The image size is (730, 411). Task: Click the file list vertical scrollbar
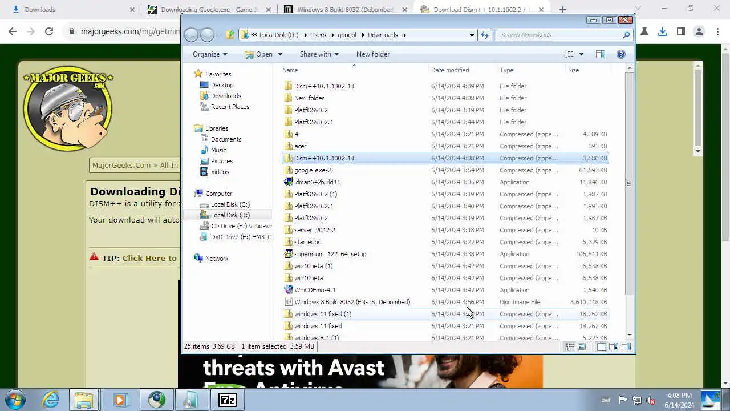point(629,184)
